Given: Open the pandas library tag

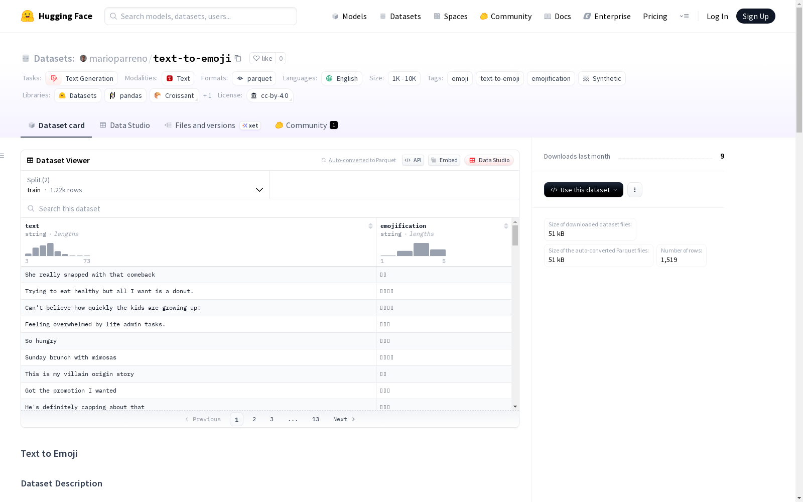Looking at the screenshot, I should [125, 95].
